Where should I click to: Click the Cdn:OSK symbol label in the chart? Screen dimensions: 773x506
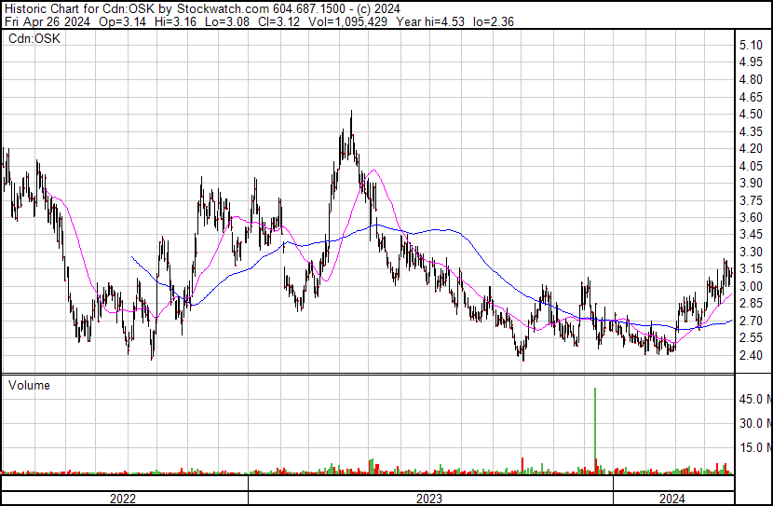coord(34,38)
